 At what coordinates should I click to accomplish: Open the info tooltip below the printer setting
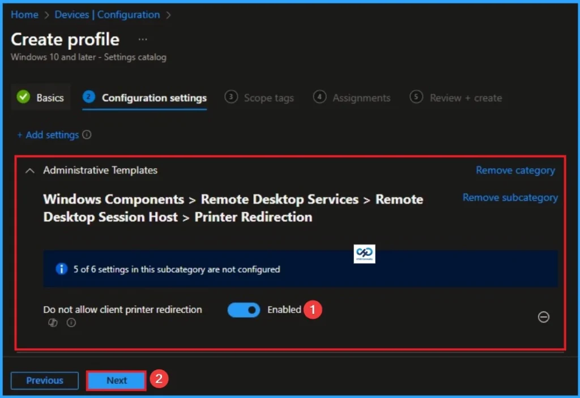point(70,323)
